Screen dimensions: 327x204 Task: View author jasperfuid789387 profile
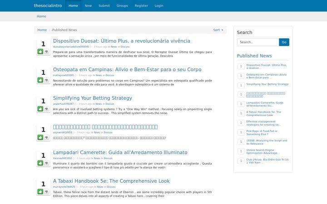tap(64, 104)
